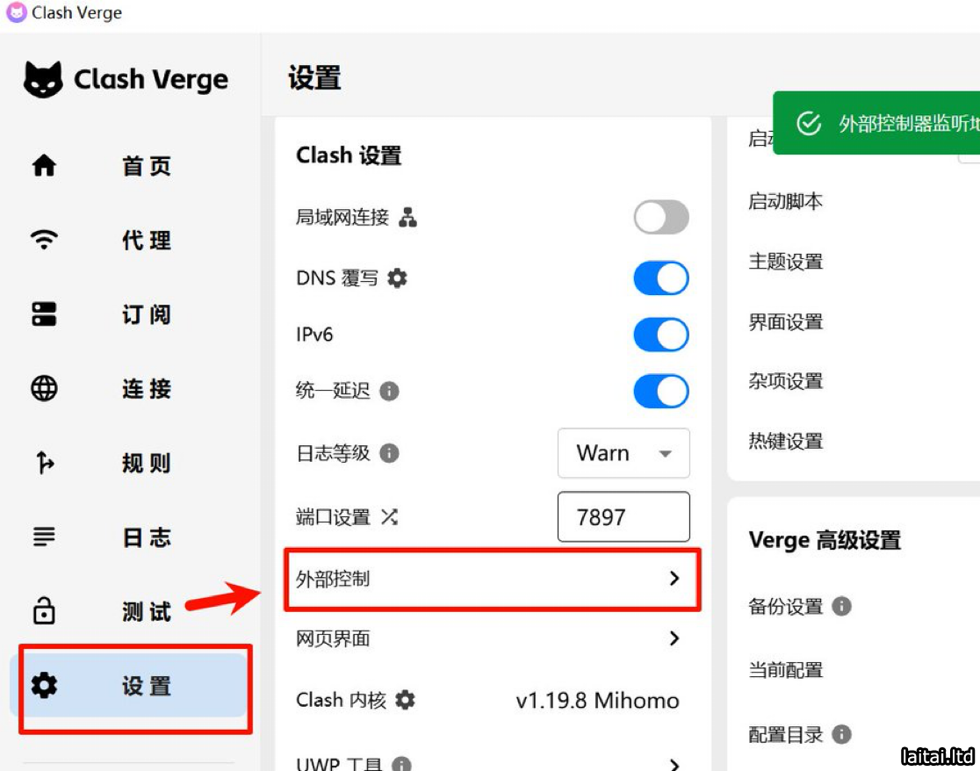Enable the 局域网连接 toggle
Viewport: 980px width, 771px height.
[x=660, y=218]
